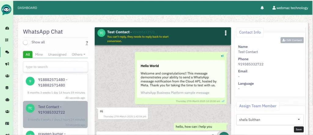Screen dimensions: 313x135
Task: Open the layers stack sidebar icon
Action: pyautogui.click(x=7, y=88)
